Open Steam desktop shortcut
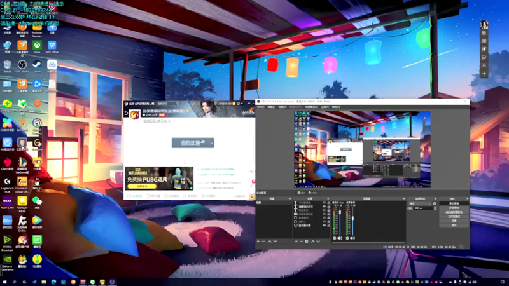The width and height of the screenshot is (509, 286). (x=37, y=66)
